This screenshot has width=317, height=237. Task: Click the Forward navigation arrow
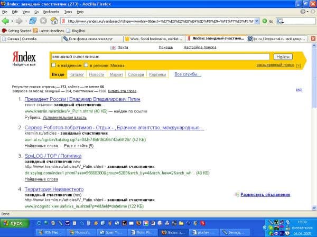pos(19,21)
